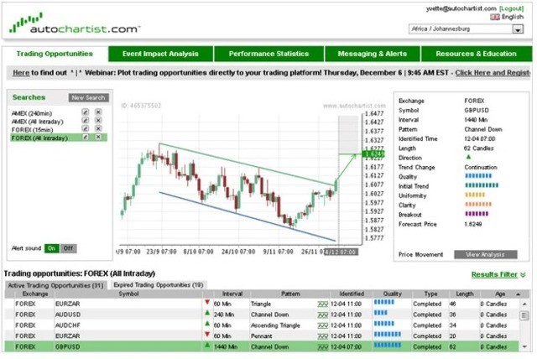The width and height of the screenshot is (537, 359).
Task: Sort results by the Identified column header
Action: [x=352, y=294]
